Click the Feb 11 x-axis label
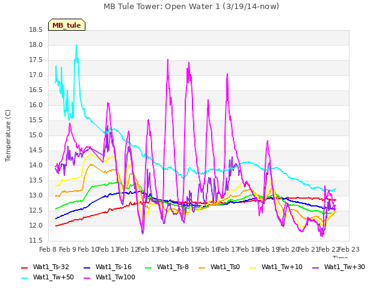 [108, 249]
